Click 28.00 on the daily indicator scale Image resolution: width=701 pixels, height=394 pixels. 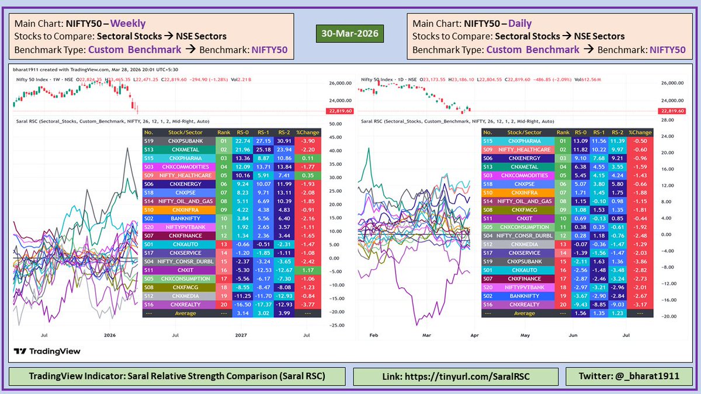point(668,120)
